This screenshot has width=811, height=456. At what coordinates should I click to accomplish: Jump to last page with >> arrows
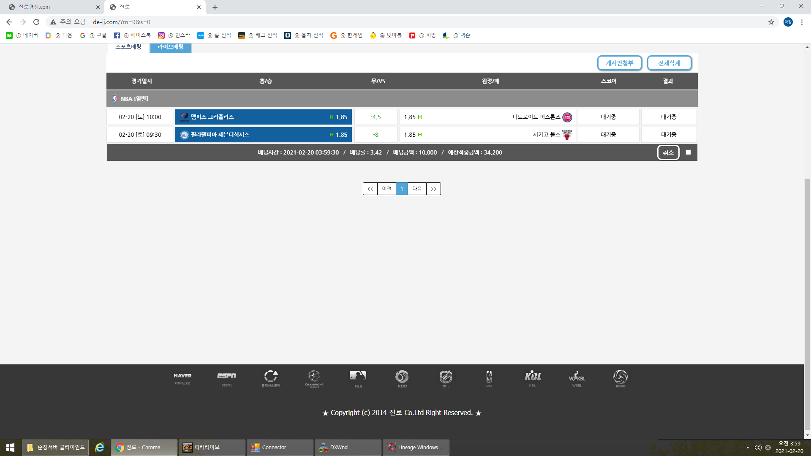coord(433,189)
